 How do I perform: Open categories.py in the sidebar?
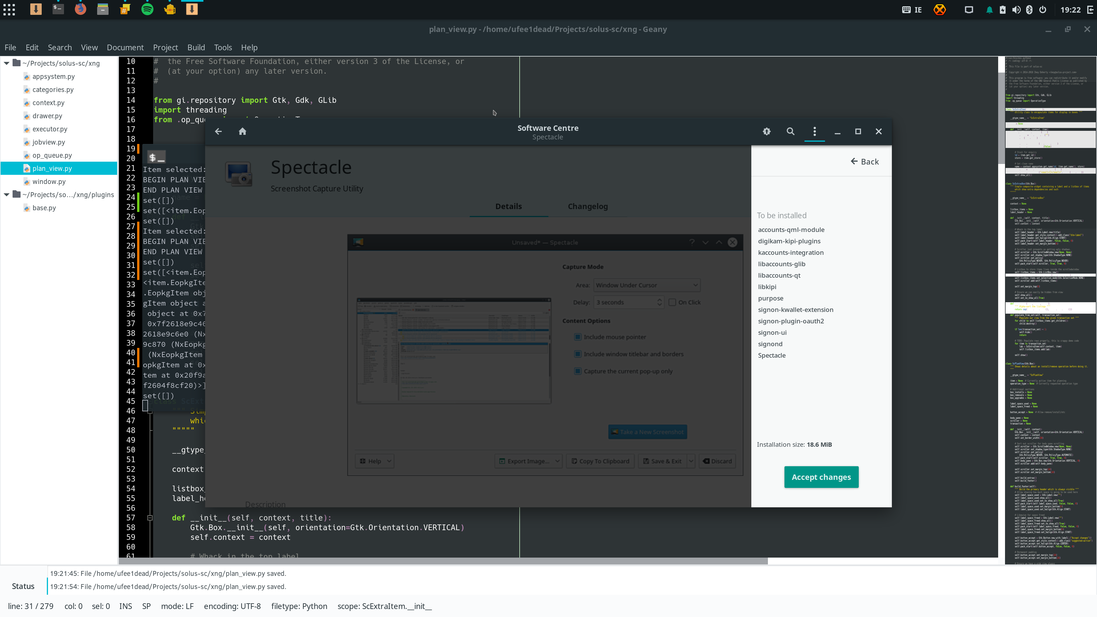pos(53,89)
